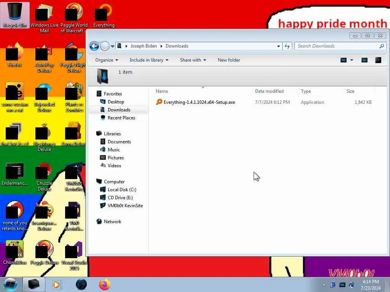Select Plants vs Zombies desktop icon
Screen dimensions: 390x292
coord(74,97)
